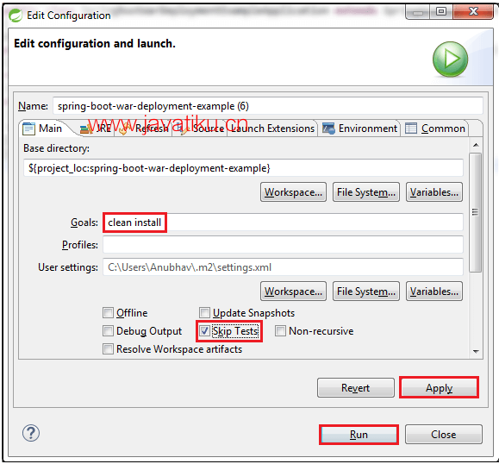This screenshot has height=464, width=499.
Task: Click the Goals input field
Action: point(283,223)
